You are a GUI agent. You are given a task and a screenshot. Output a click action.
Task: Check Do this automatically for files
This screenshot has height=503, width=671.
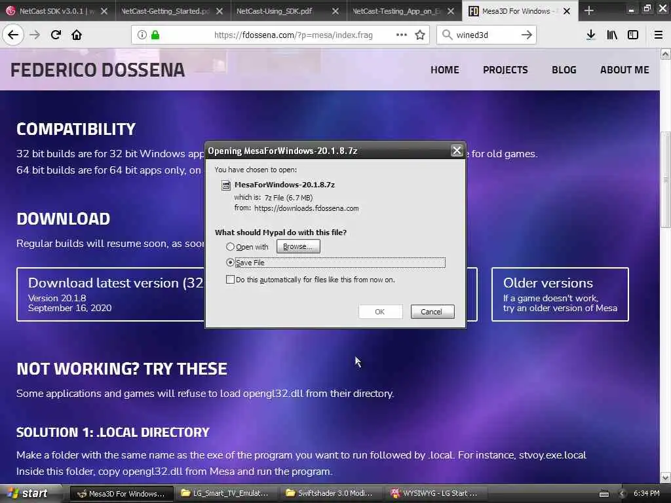tap(230, 280)
